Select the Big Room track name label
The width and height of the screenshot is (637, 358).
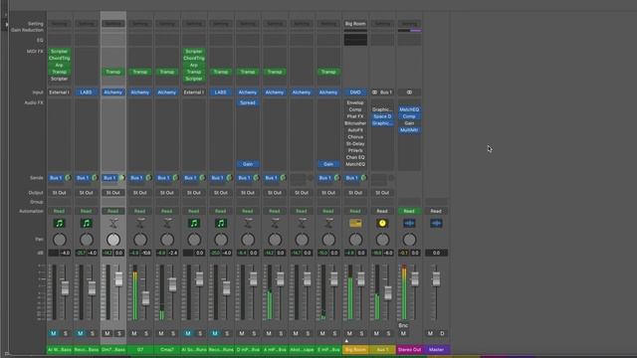pos(355,349)
